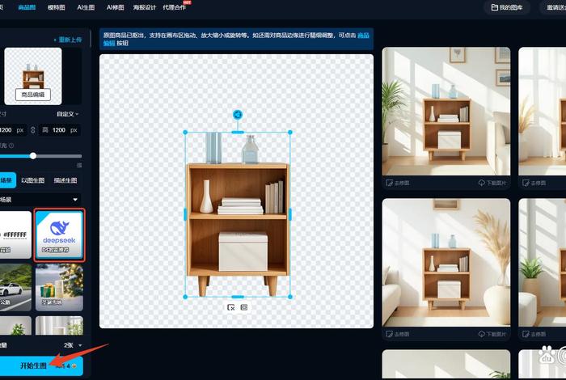Select the 场景 generation mode tab
This screenshot has height=380, width=566.
(7, 180)
